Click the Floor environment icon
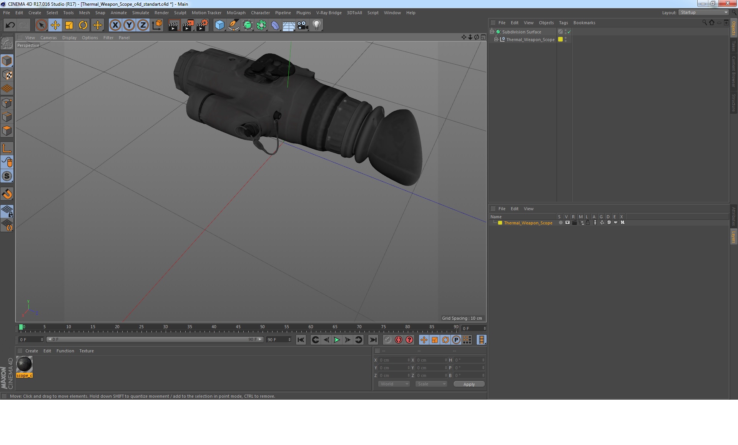This screenshot has width=738, height=445. 289,25
